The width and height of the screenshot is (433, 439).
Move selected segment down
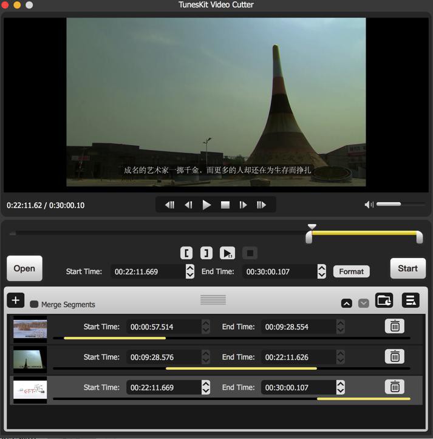[364, 303]
